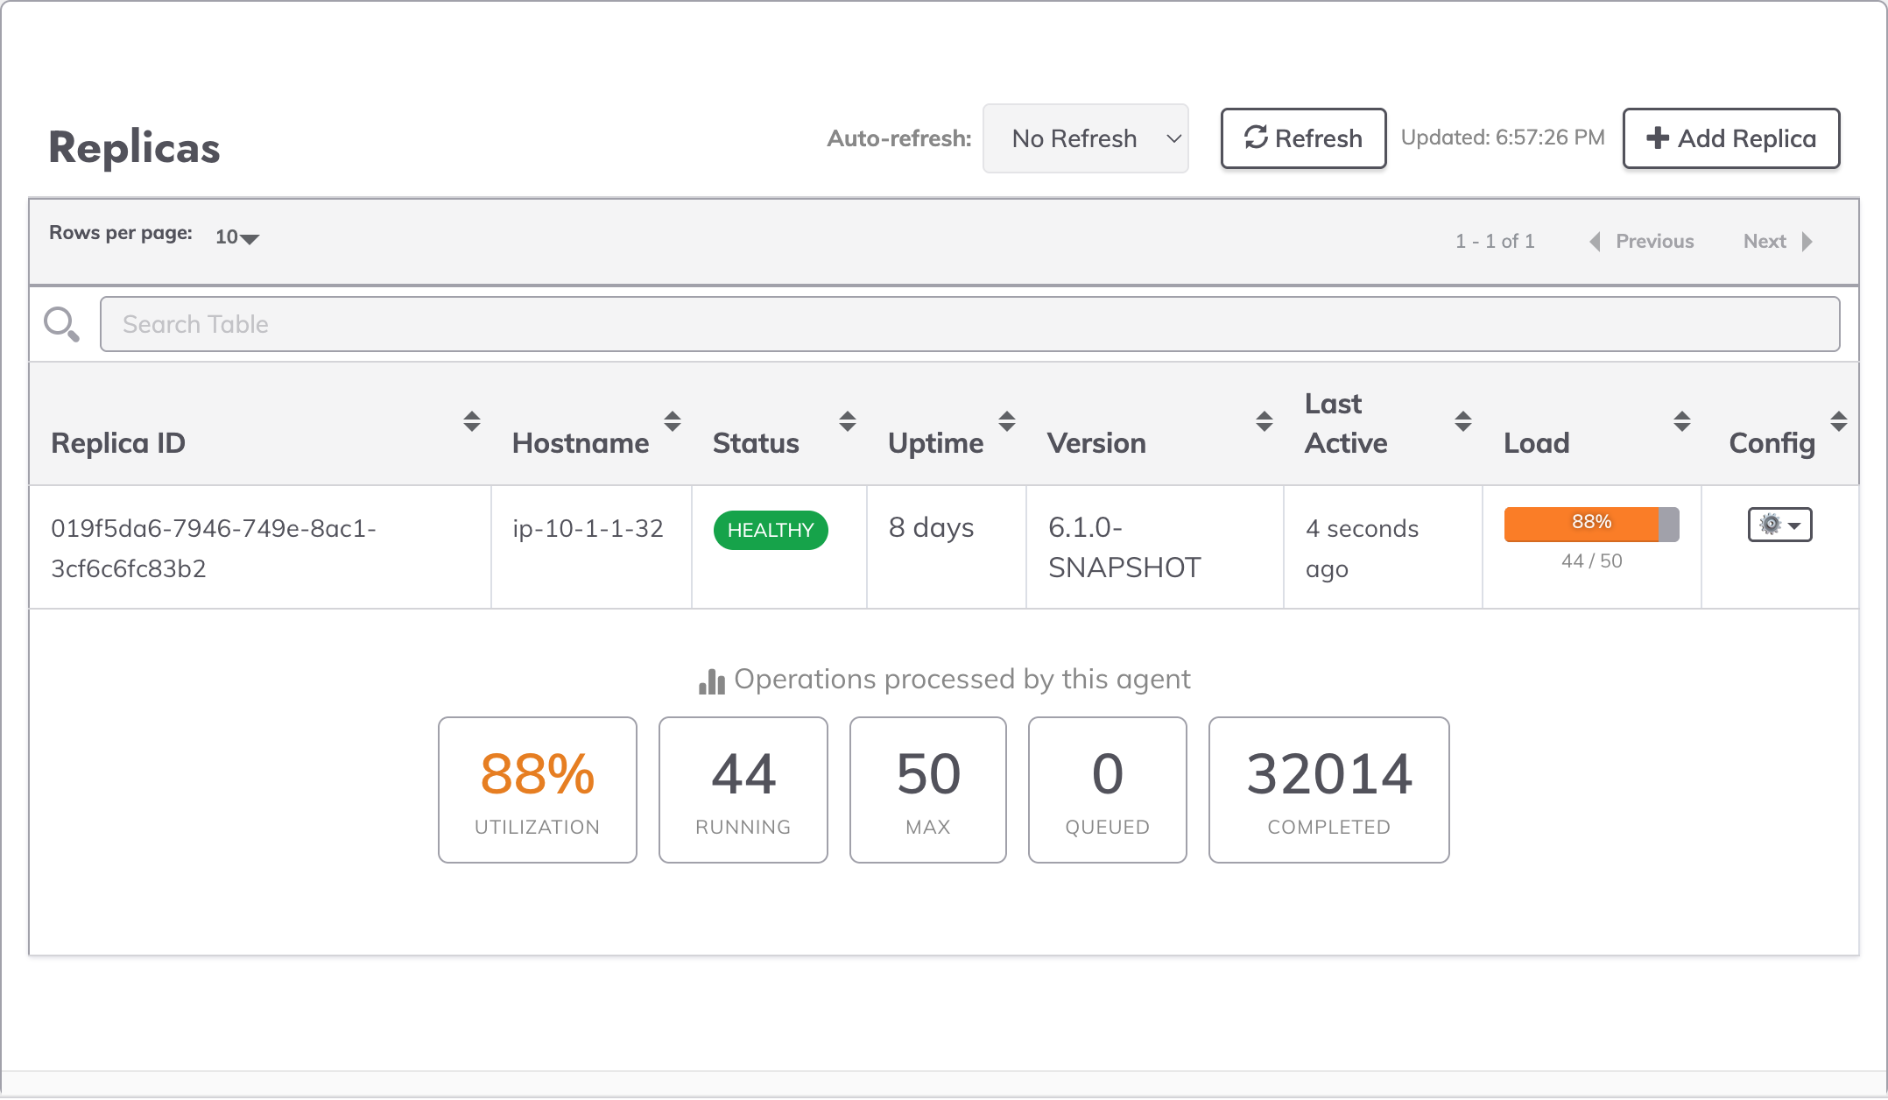1888x1100 pixels.
Task: Focus the Search Table field
Action: (970, 324)
